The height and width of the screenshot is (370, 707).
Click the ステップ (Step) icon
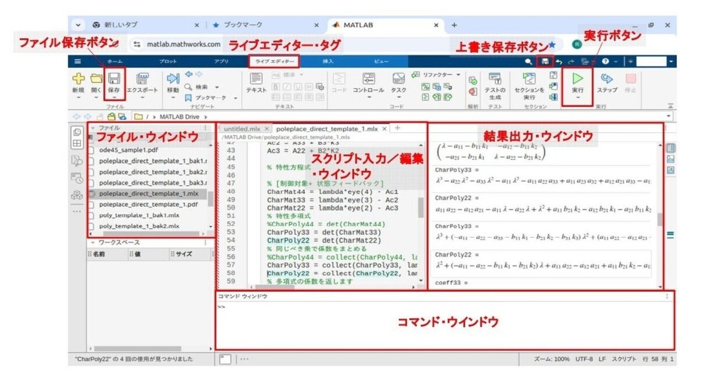pyautogui.click(x=607, y=78)
